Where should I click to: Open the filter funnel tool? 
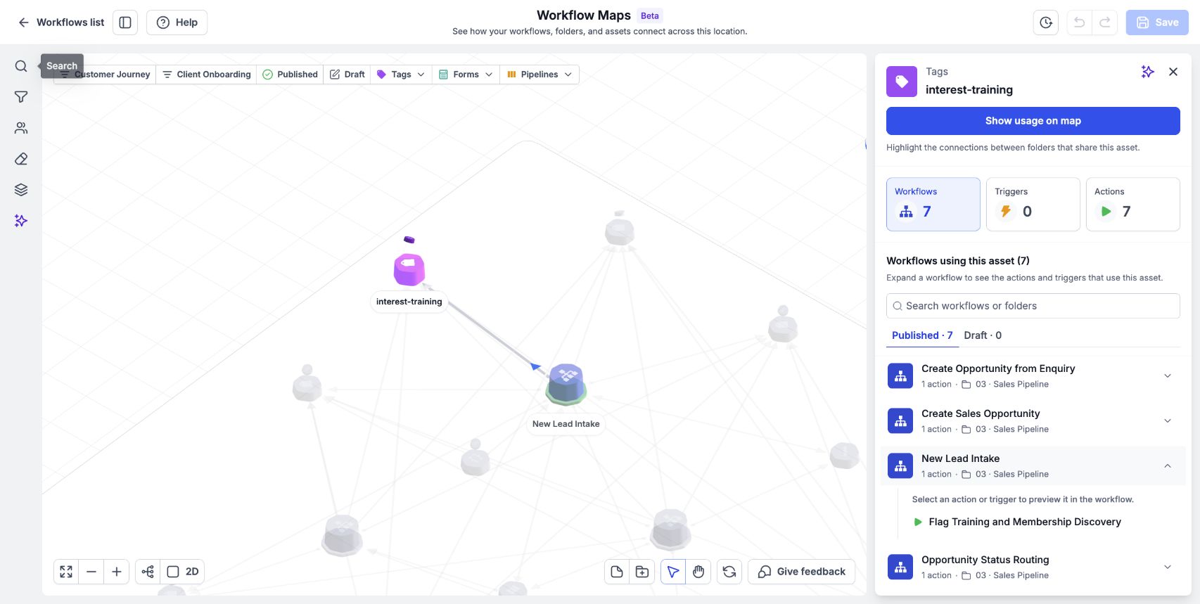21,97
